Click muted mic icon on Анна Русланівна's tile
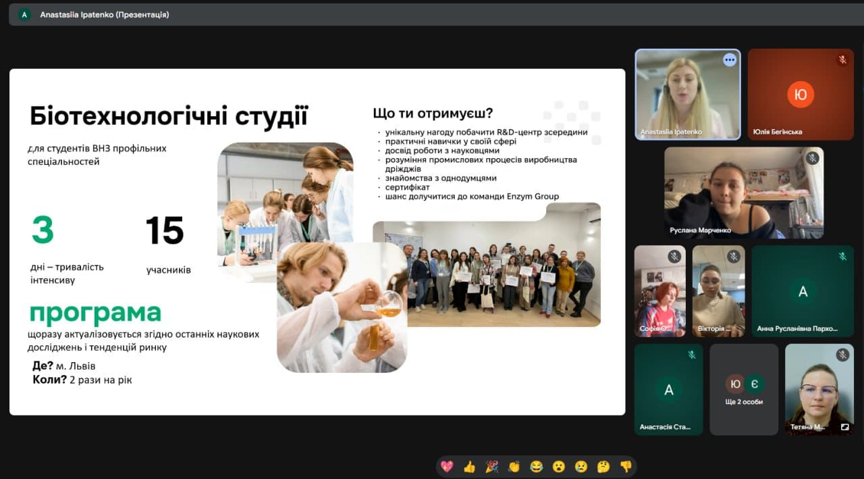 [842, 257]
